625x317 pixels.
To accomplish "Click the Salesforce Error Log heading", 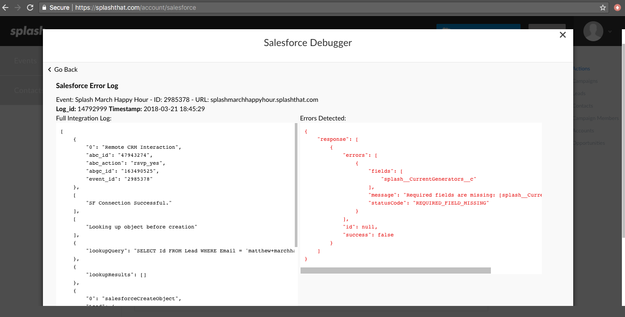I will (87, 86).
